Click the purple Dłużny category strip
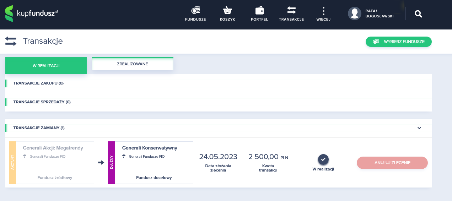The width and height of the screenshot is (452, 201). coord(112,163)
